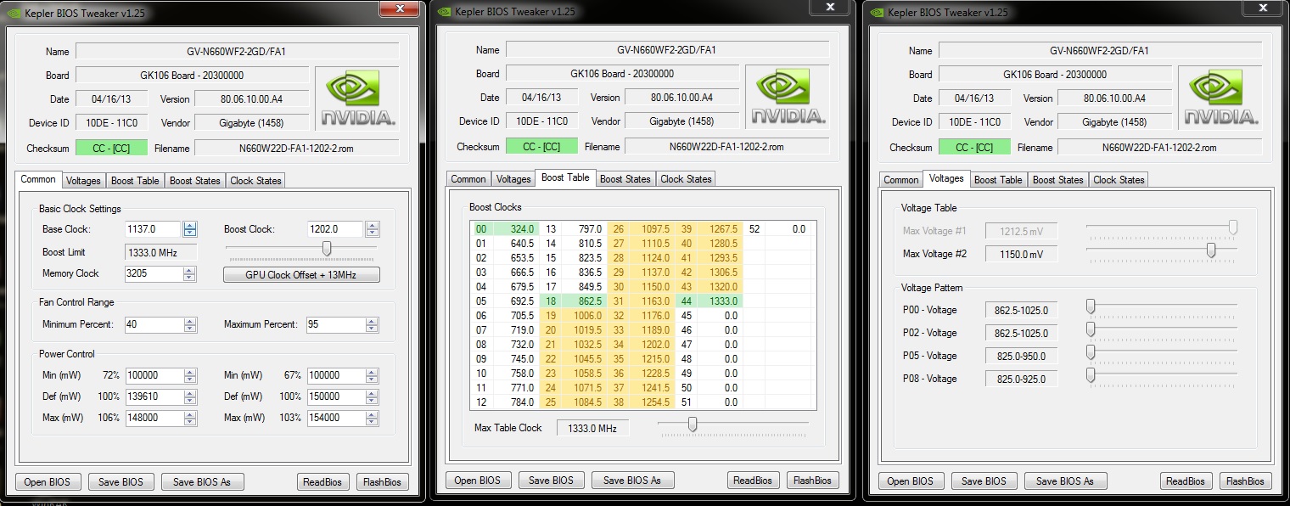Screen dimensions: 1290x506
Task: Click the Boost Clock slider handle on the Common tab
Action: [x=326, y=248]
